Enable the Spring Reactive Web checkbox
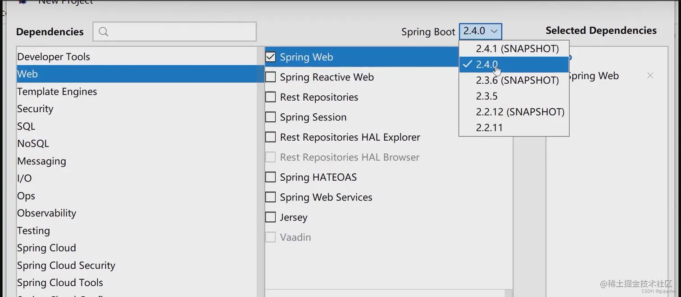This screenshot has width=681, height=297. 270,77
